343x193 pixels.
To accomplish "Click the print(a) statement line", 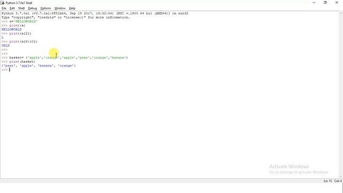I will pyautogui.click(x=17, y=25).
